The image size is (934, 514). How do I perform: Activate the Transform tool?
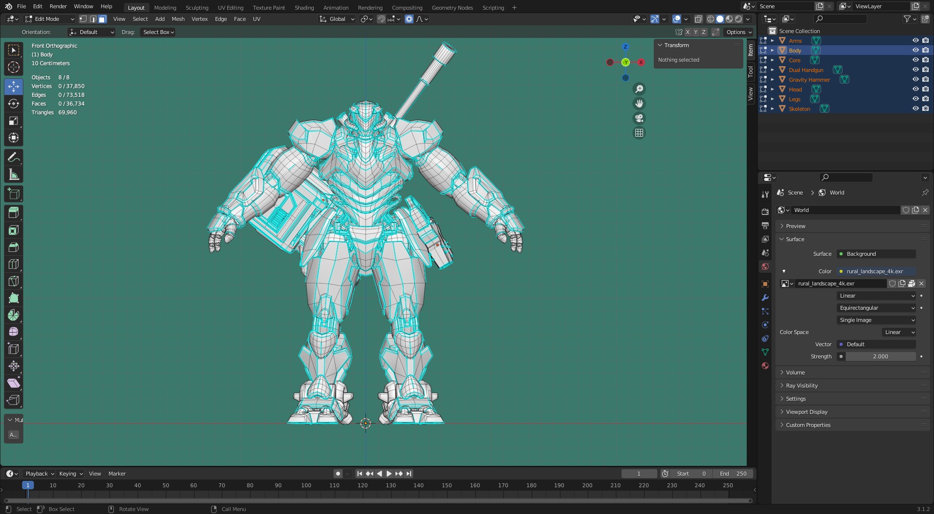coord(14,138)
